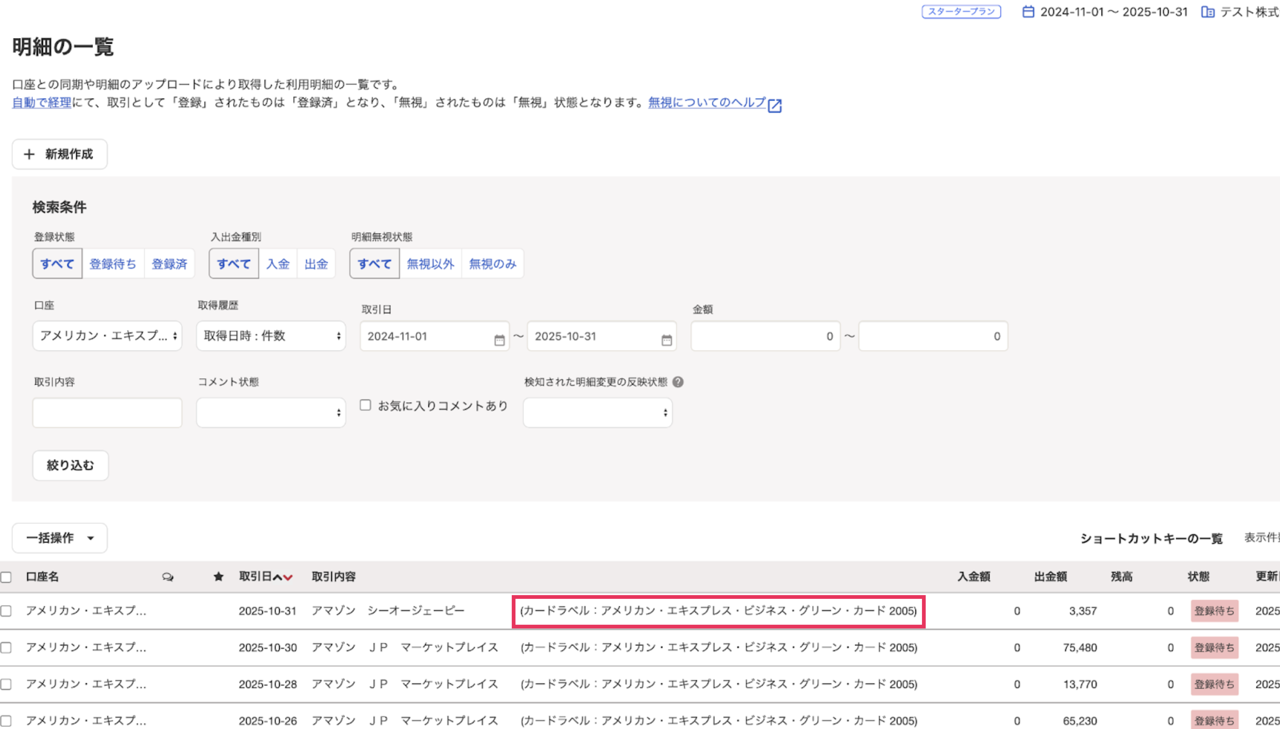The height and width of the screenshot is (729, 1280).
Task: Click the 入金額 column header
Action: (x=974, y=577)
